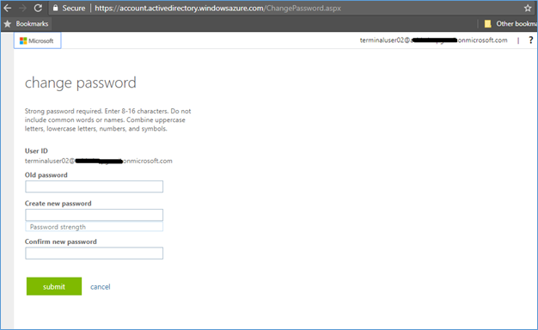Reload the page with refresh icon
The height and width of the screenshot is (330, 538).
tap(38, 8)
